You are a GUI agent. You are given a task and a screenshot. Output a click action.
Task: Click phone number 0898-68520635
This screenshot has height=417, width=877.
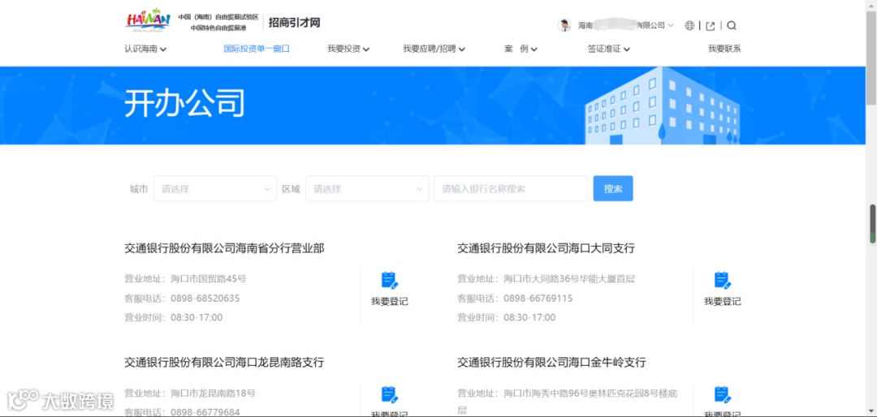coord(205,299)
